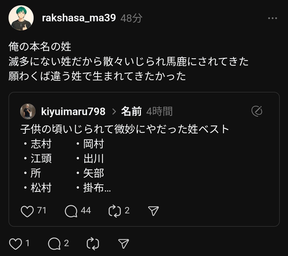
Task: Share the quoted post with send icon
Action: 153,211
